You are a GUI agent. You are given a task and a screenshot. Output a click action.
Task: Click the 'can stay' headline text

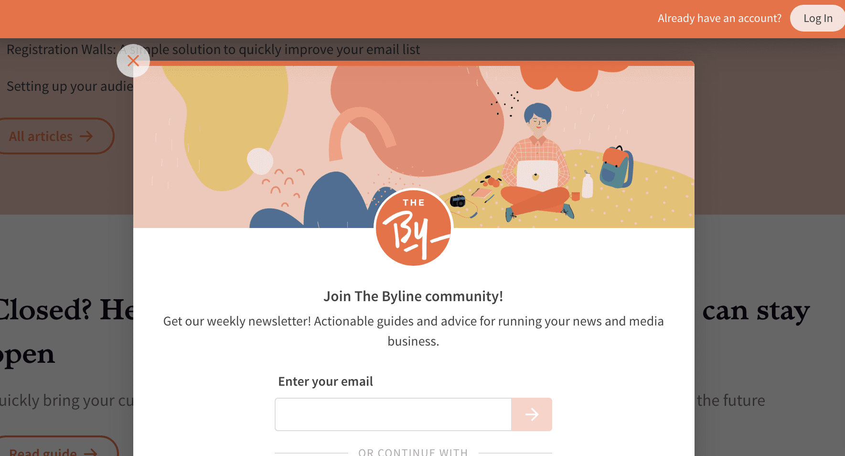point(756,311)
